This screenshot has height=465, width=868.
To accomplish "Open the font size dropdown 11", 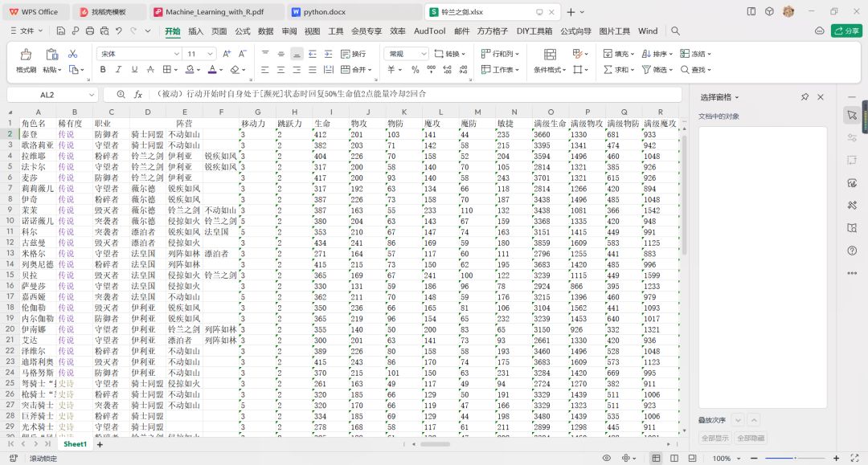I will 210,54.
